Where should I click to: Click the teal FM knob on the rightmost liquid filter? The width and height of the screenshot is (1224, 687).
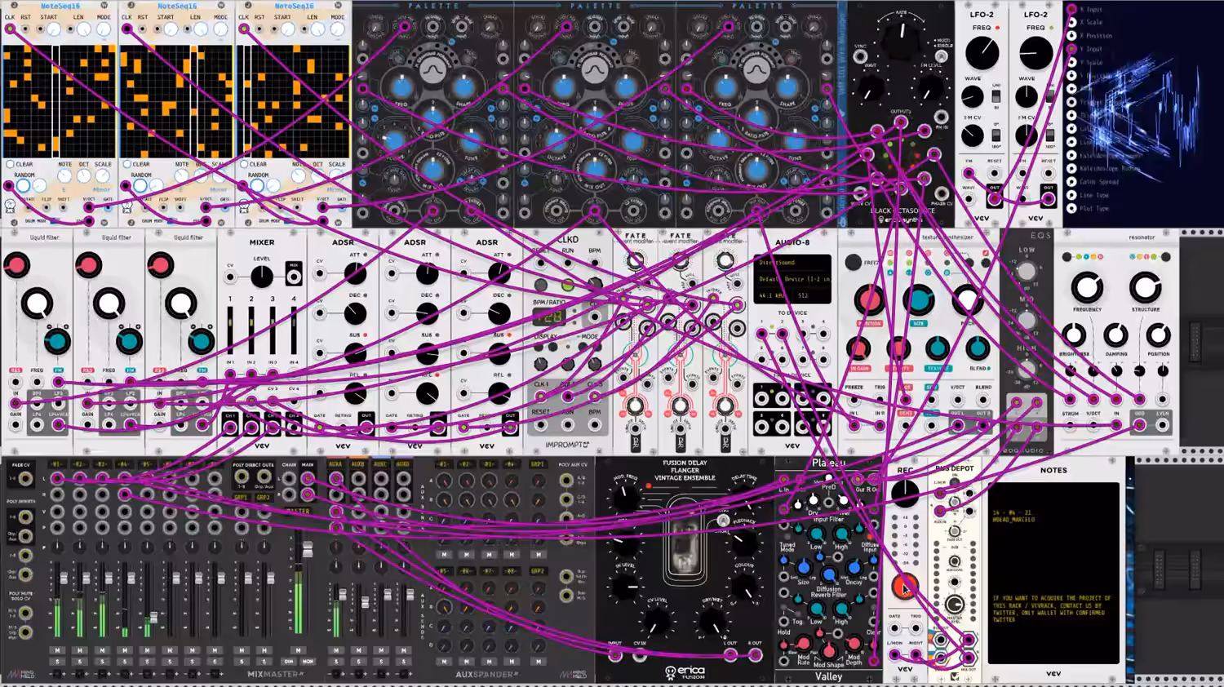(200, 341)
